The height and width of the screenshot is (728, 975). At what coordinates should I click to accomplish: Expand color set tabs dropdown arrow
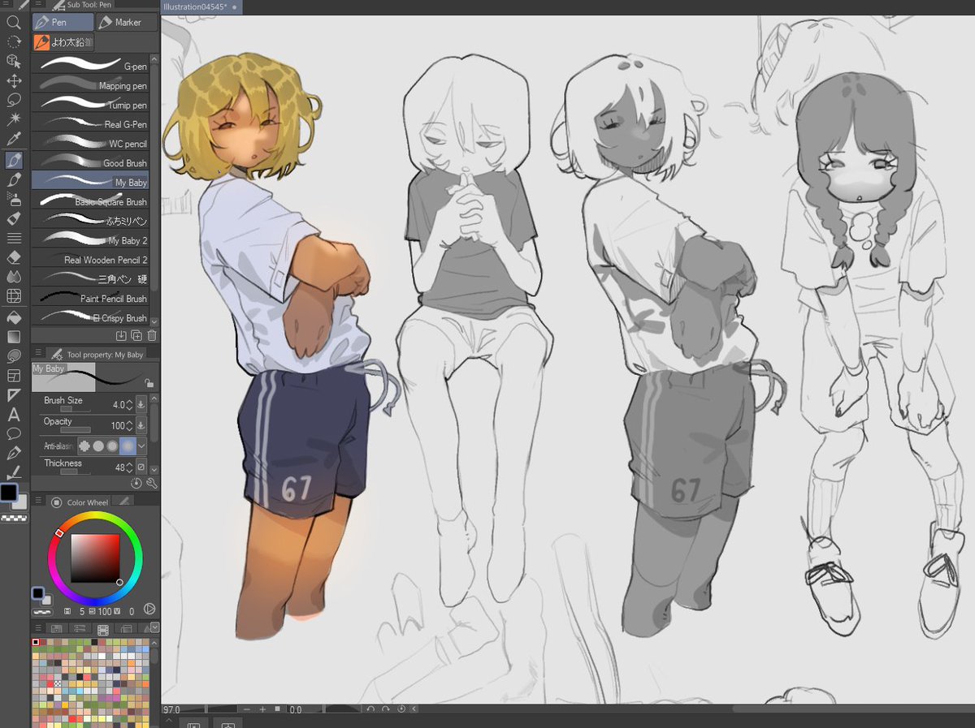154,628
